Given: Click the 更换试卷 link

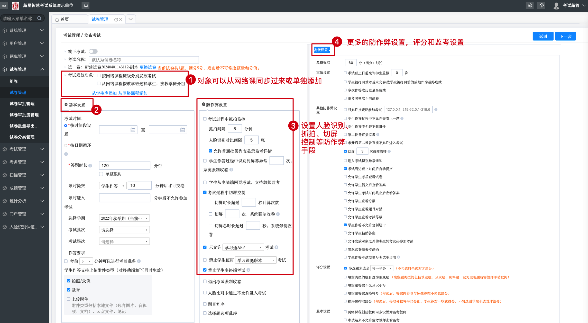Looking at the screenshot, I should point(148,67).
